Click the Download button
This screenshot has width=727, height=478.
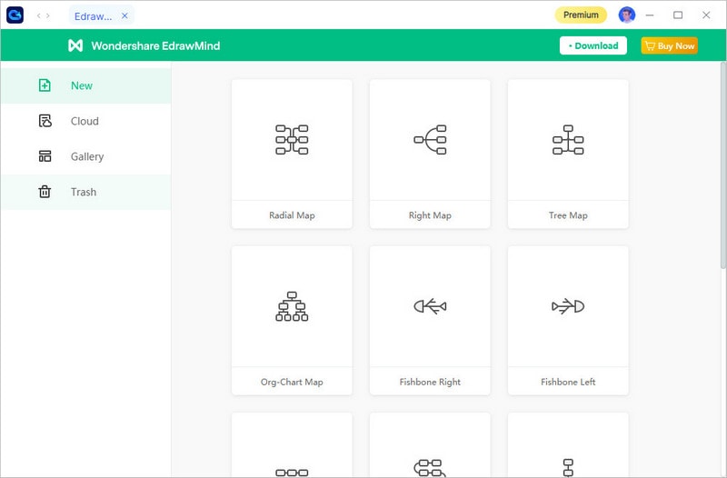pyautogui.click(x=593, y=45)
